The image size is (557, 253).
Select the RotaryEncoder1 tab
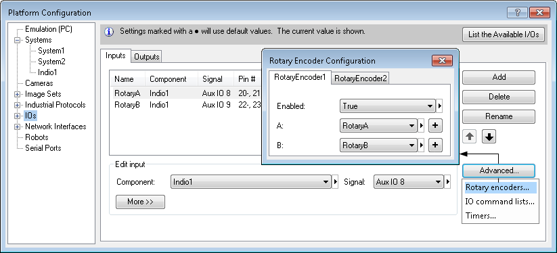pyautogui.click(x=300, y=77)
